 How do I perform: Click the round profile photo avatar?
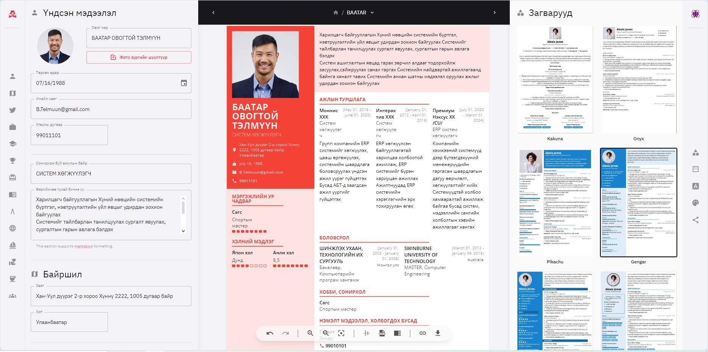pyautogui.click(x=55, y=45)
